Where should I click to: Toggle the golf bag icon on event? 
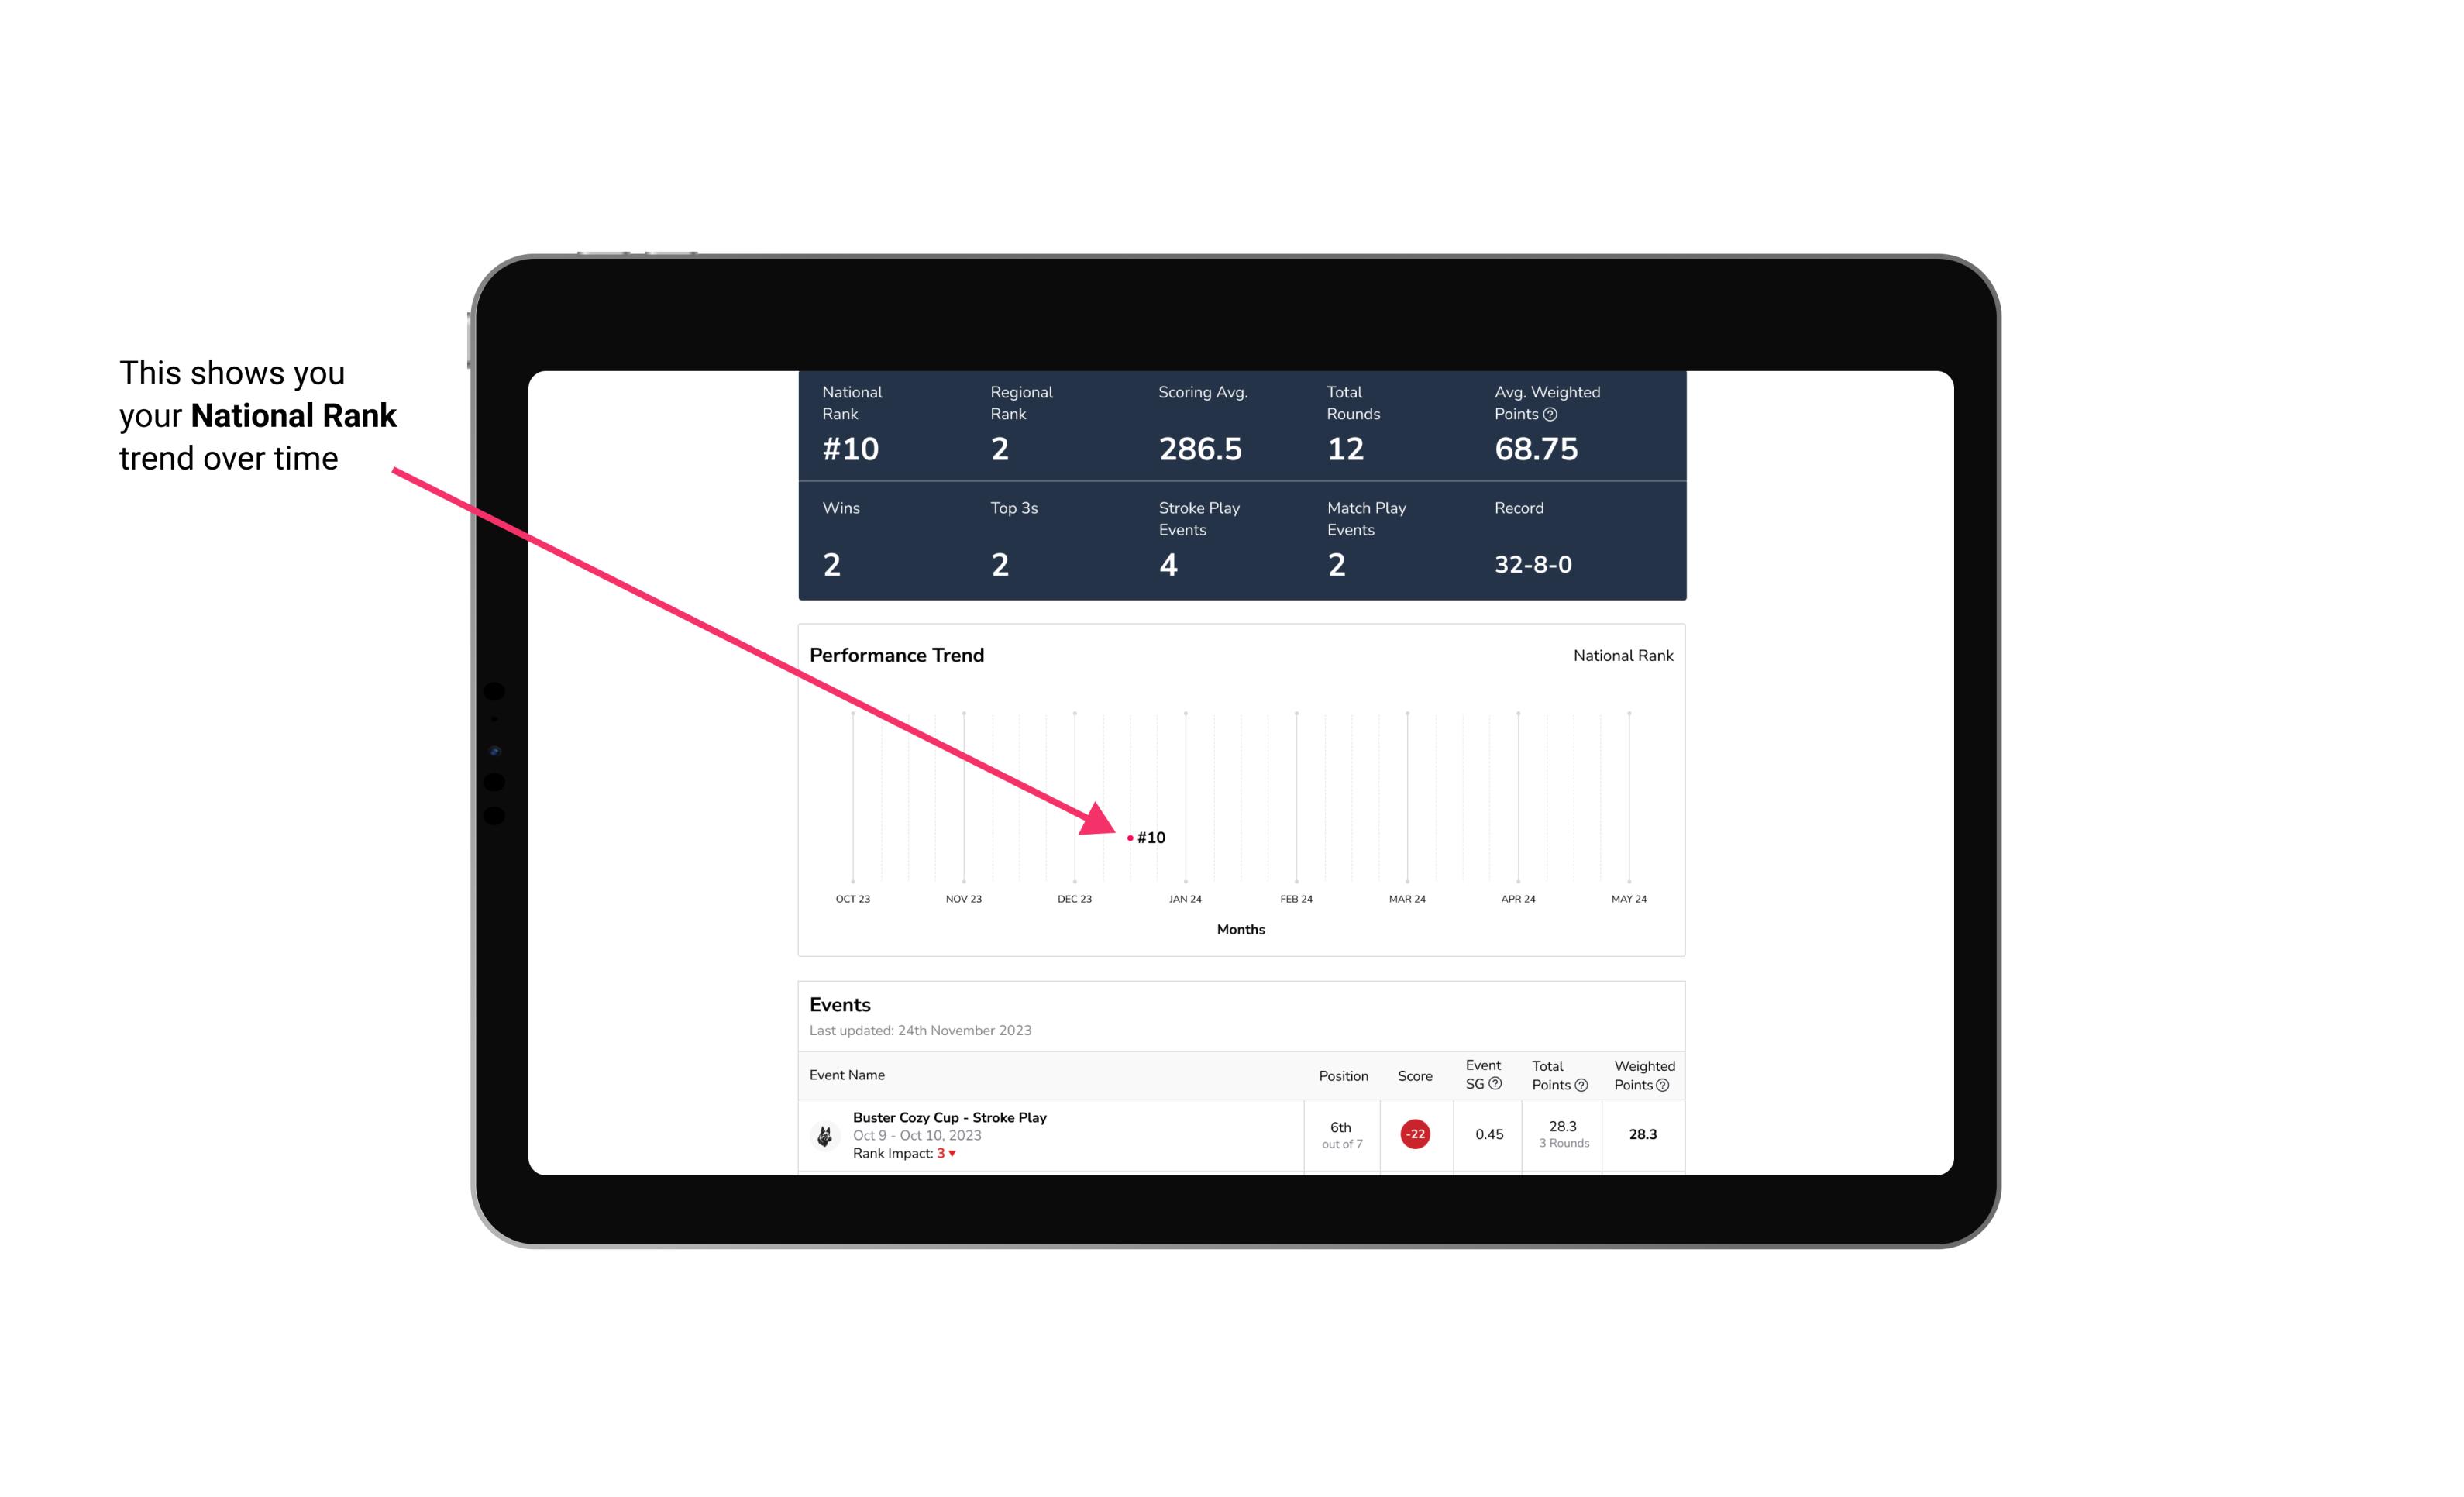822,1133
